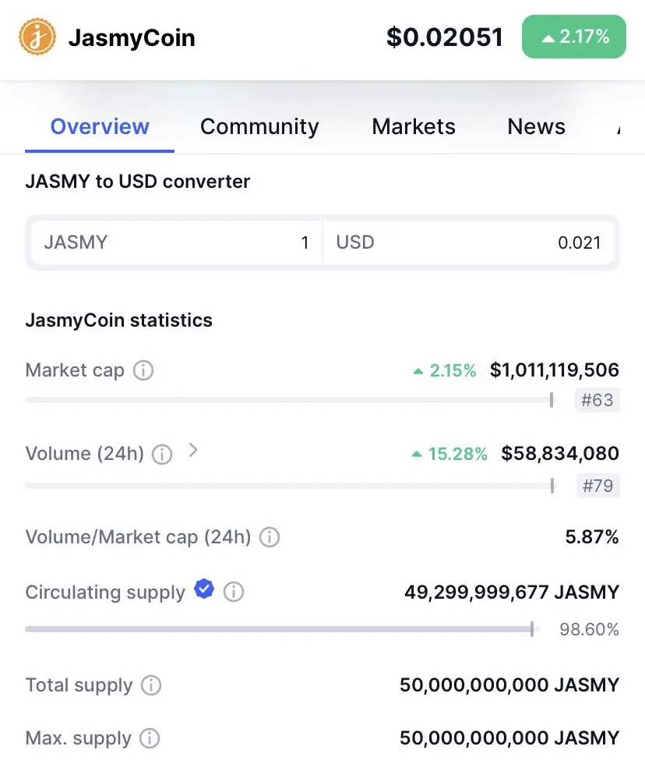Open the Max. supply info icon
The width and height of the screenshot is (645, 771).
point(150,738)
